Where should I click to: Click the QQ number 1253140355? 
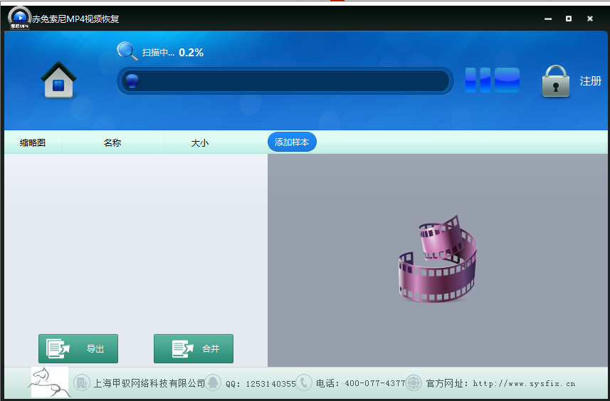pos(270,384)
